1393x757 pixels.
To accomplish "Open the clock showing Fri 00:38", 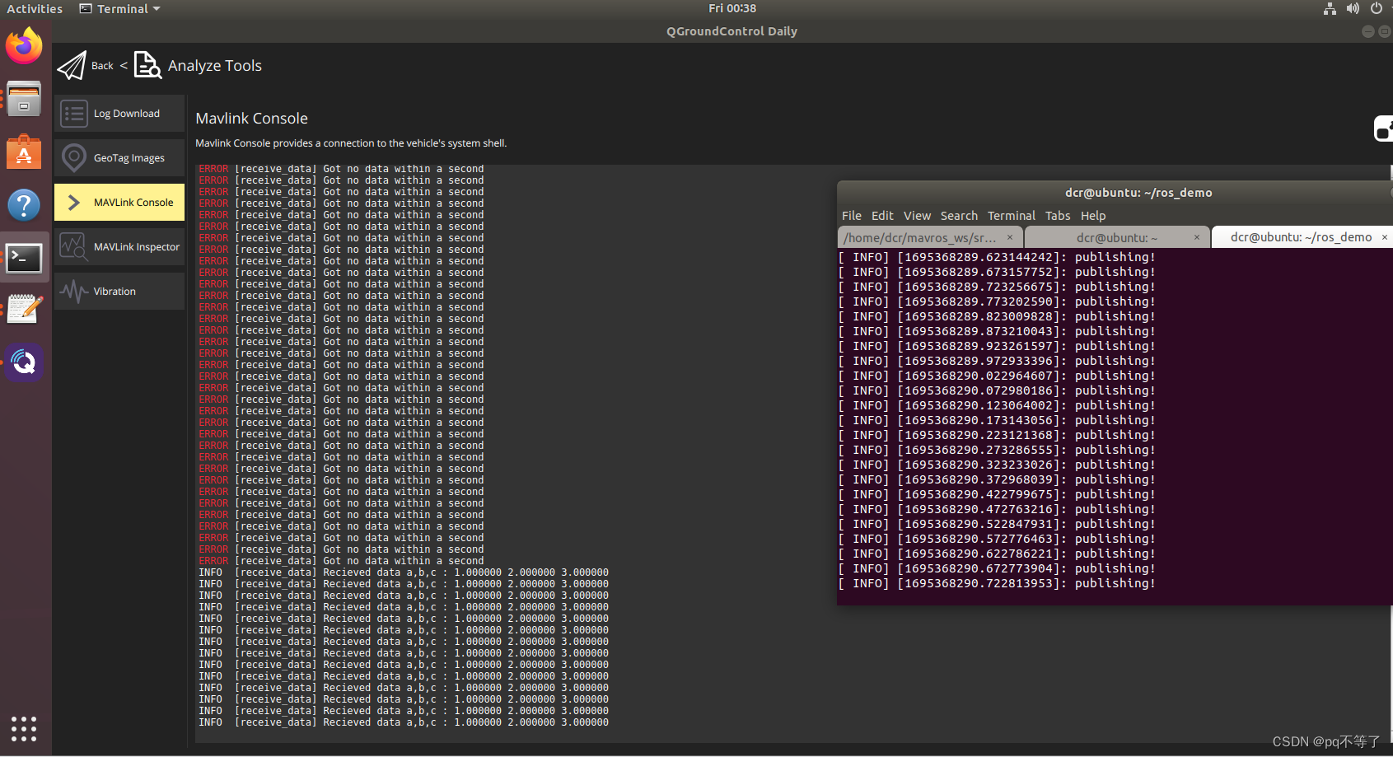I will (x=732, y=8).
